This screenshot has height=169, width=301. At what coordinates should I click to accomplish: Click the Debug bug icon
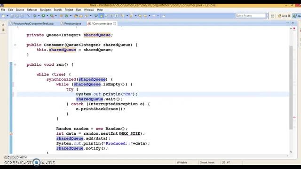(x=35, y=16)
